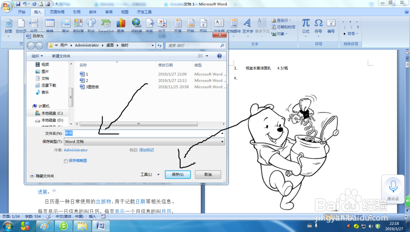Click the file list horizontal scrollbar
Viewport: 410px width, 232px height.
pyautogui.click(x=139, y=124)
